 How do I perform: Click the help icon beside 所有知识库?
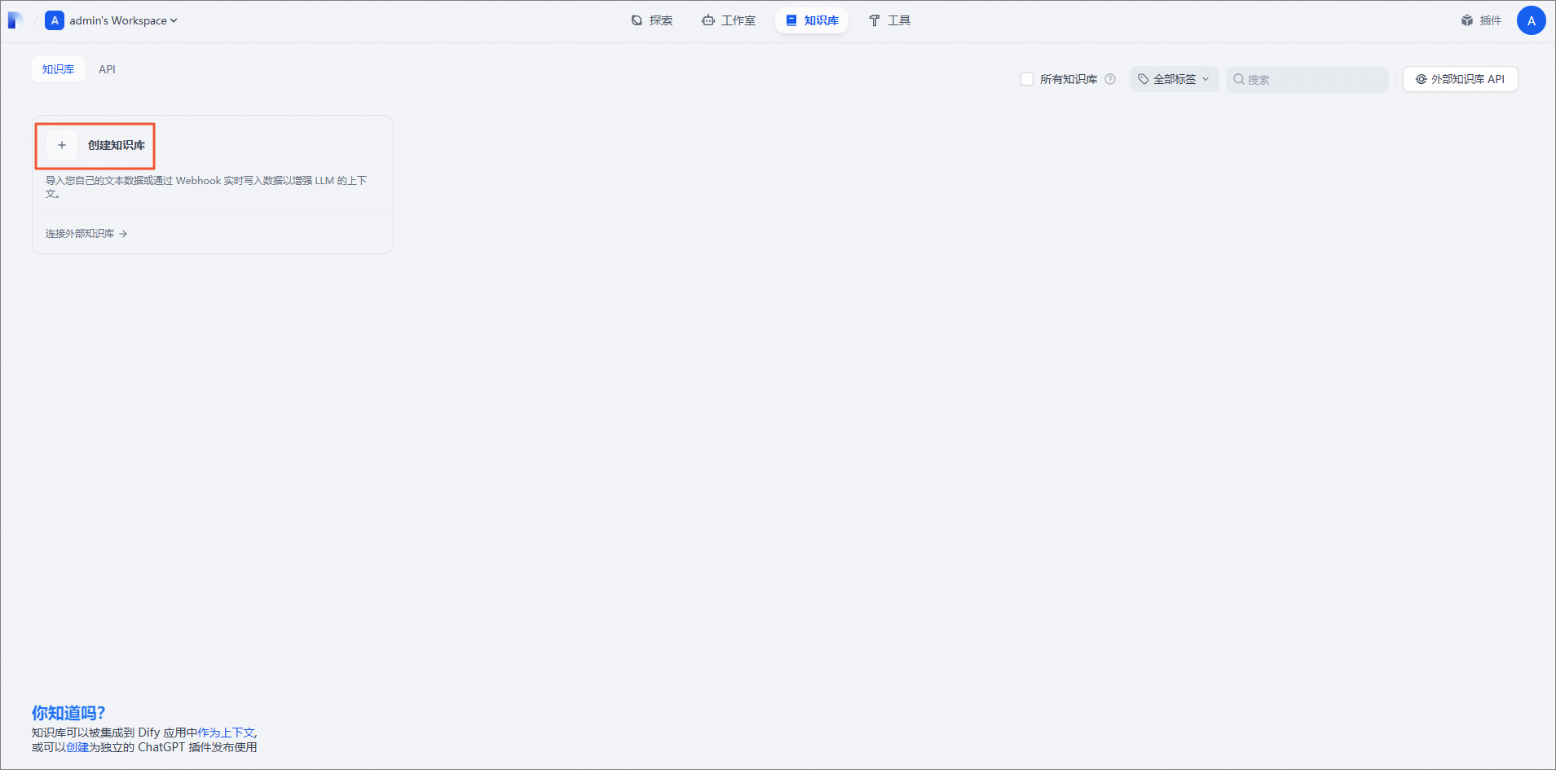click(1110, 79)
